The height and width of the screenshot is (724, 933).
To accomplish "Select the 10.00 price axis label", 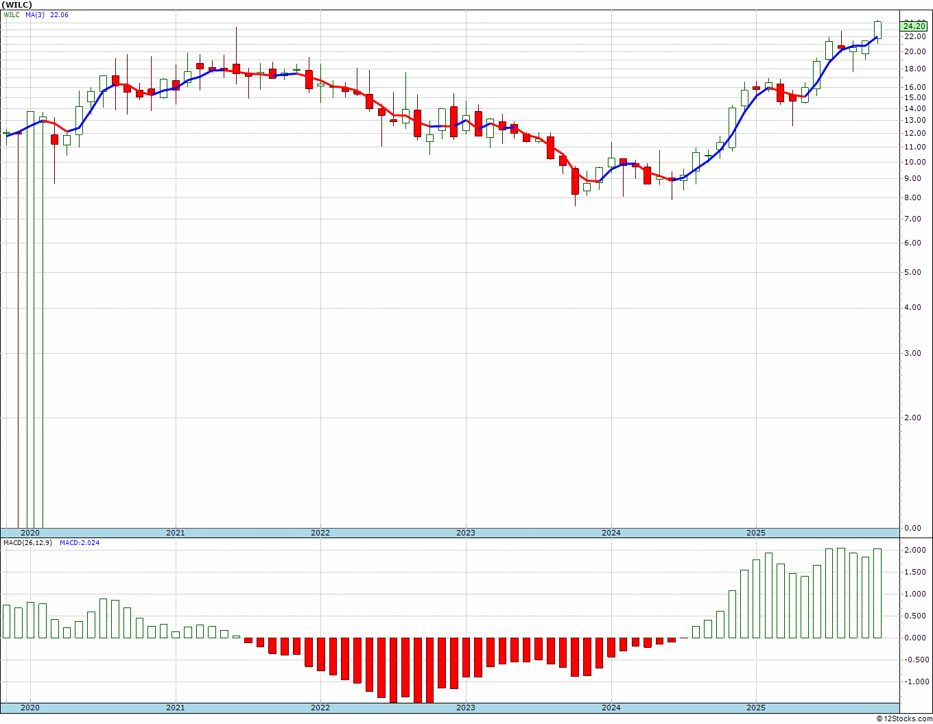I will click(915, 162).
